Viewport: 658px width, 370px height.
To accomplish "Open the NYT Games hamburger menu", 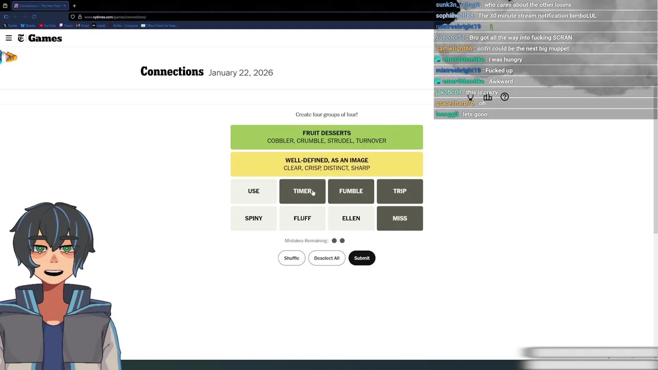I will pyautogui.click(x=9, y=38).
